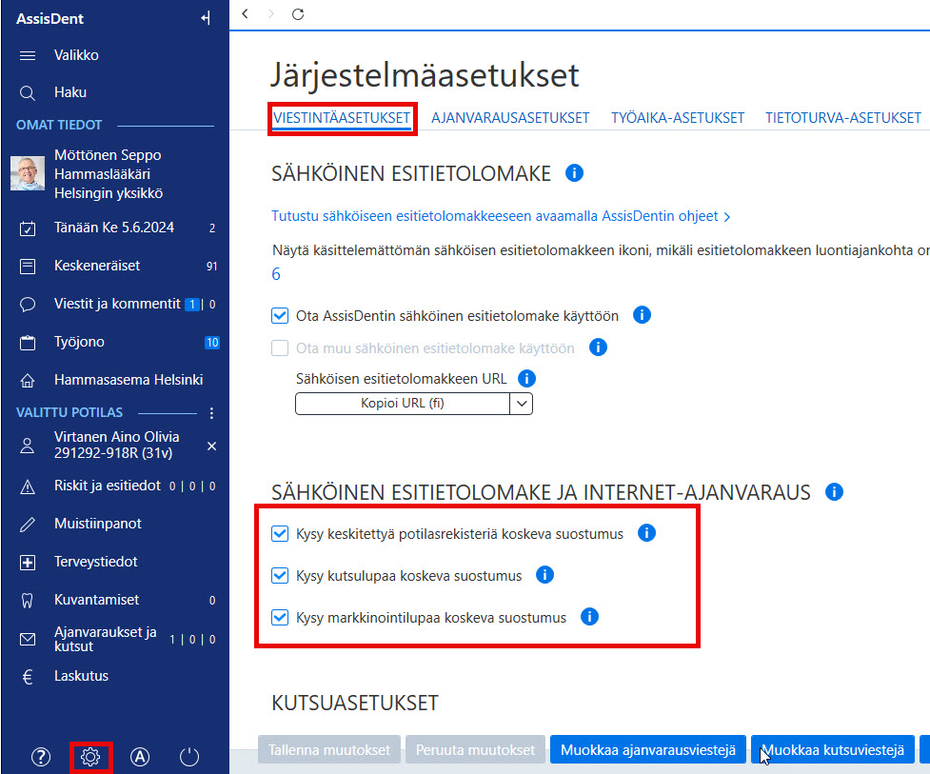Click the power logout icon
This screenshot has width=930, height=774.
[x=189, y=757]
